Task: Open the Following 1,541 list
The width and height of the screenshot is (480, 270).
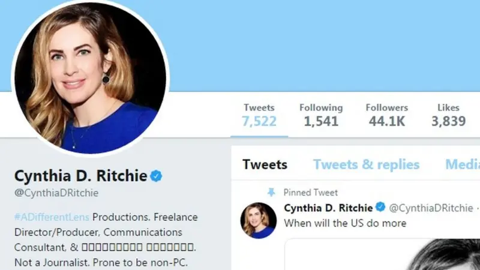Action: pyautogui.click(x=321, y=116)
